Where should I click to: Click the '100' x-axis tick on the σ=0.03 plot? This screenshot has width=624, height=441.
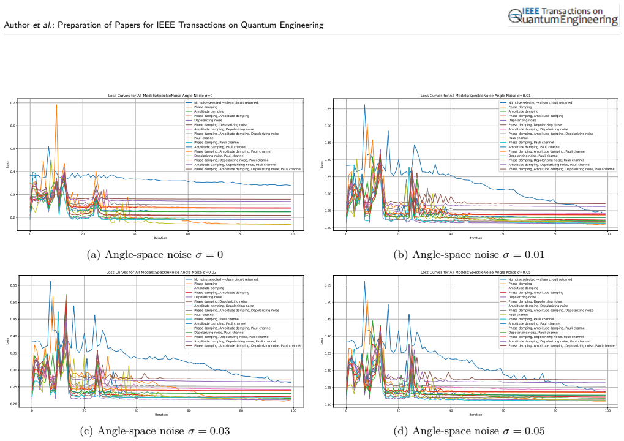coord(293,410)
